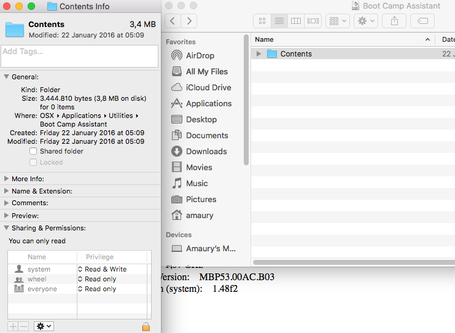455x333 pixels.
Task: Click the Contents Info title folder icon
Action: 52,6
